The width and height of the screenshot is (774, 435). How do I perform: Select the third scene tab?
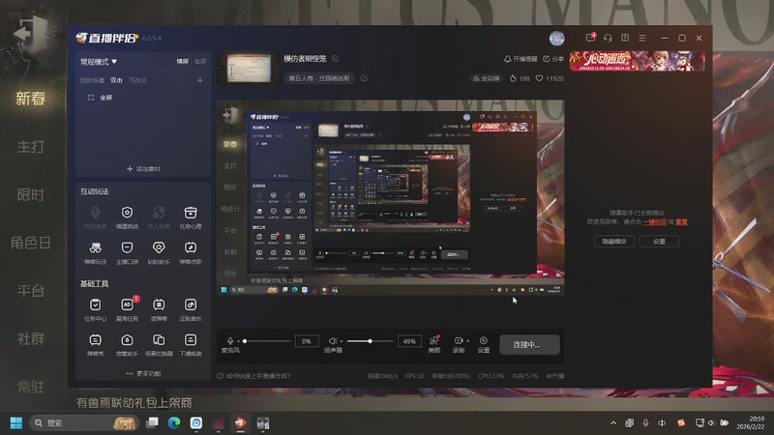click(137, 80)
